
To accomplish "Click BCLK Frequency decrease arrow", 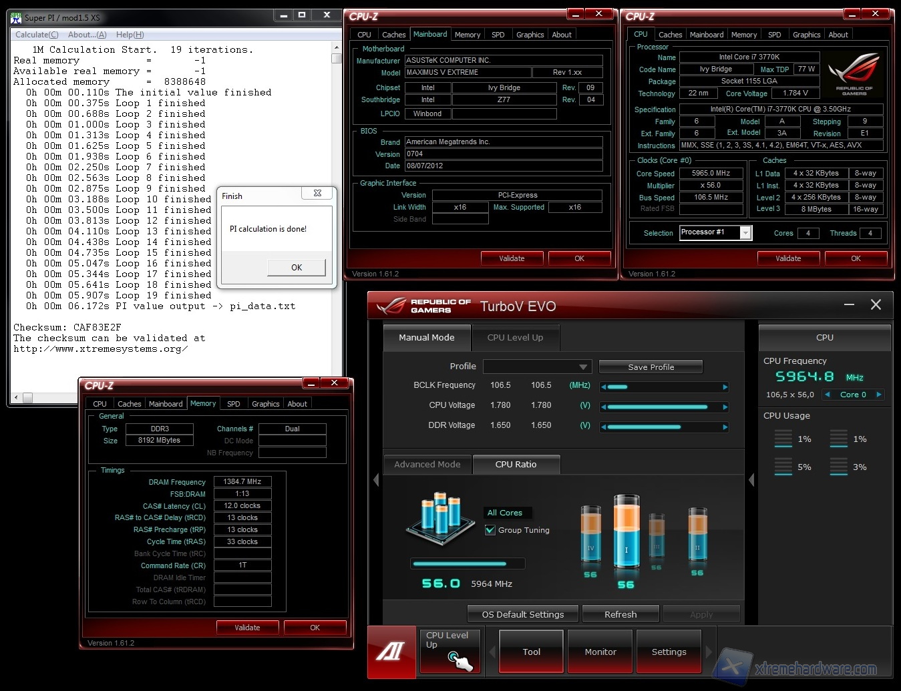I will [604, 387].
